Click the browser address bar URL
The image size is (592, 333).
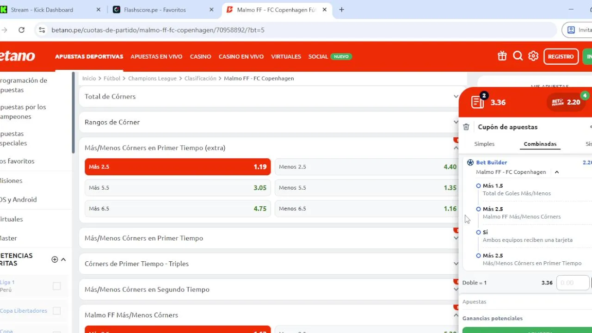coord(158,30)
